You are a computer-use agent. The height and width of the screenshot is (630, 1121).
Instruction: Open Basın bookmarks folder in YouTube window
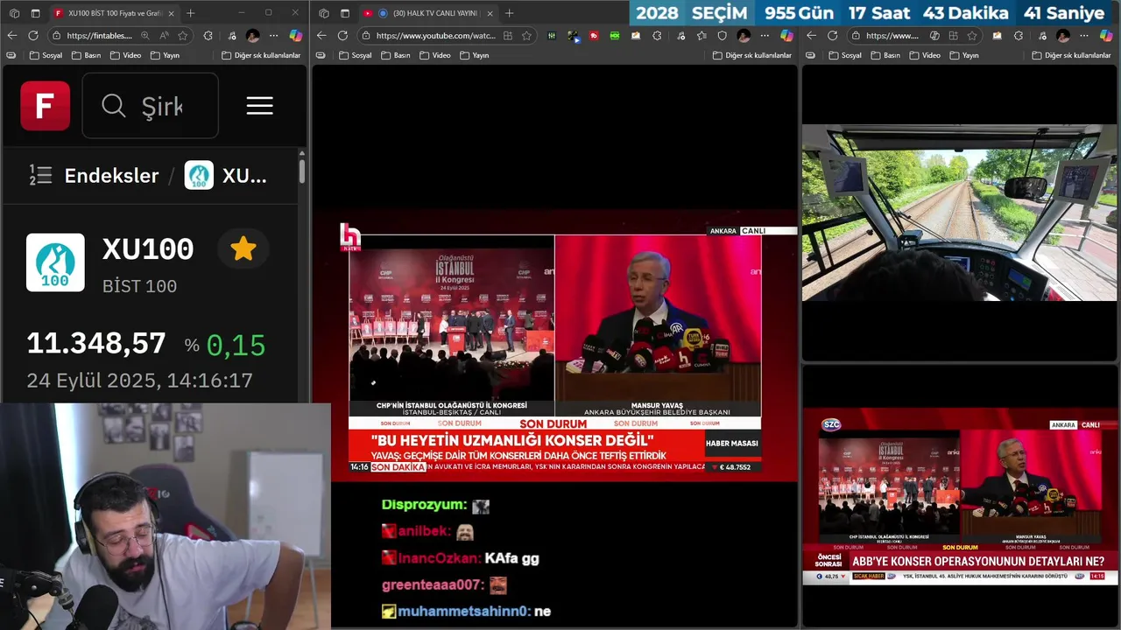pos(396,55)
